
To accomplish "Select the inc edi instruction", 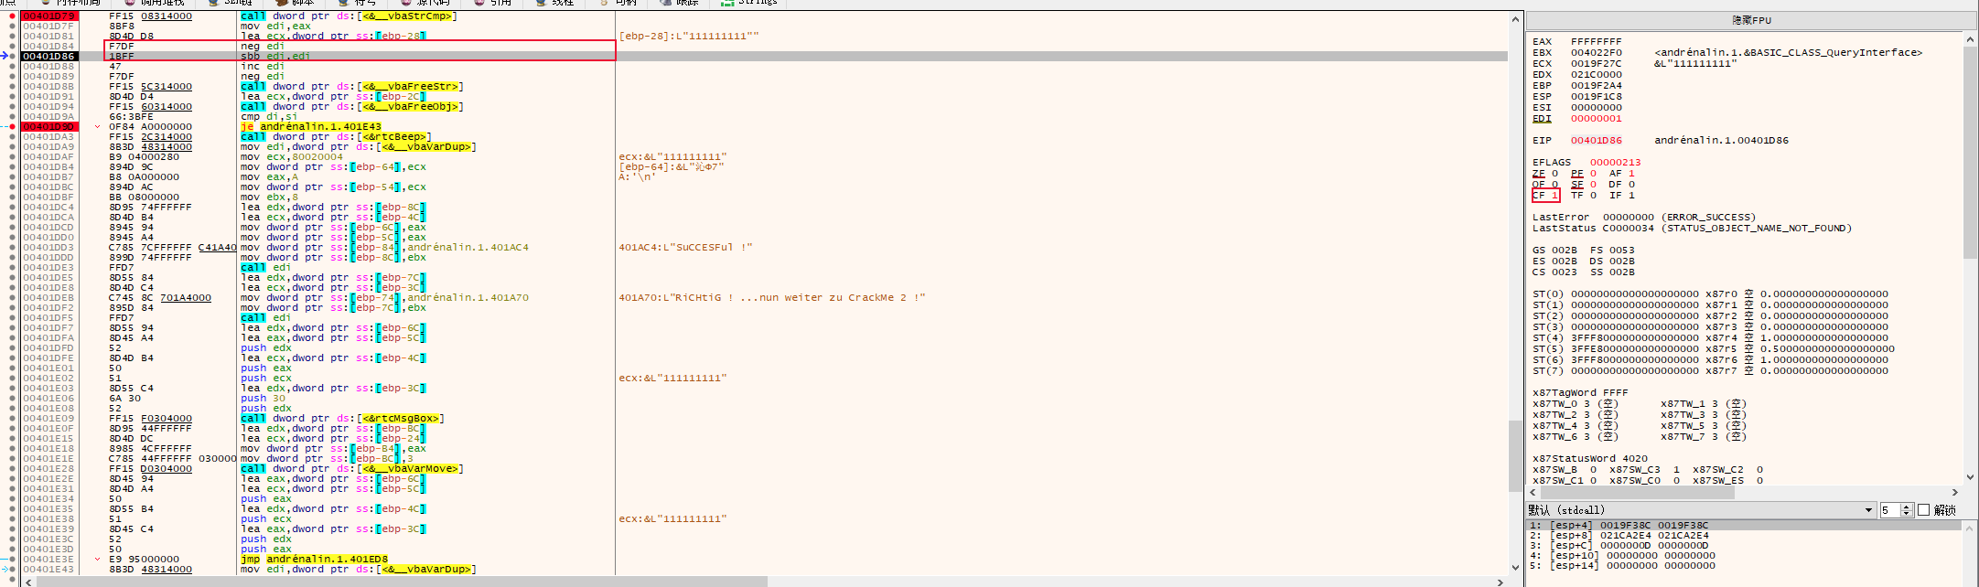I will [x=263, y=66].
